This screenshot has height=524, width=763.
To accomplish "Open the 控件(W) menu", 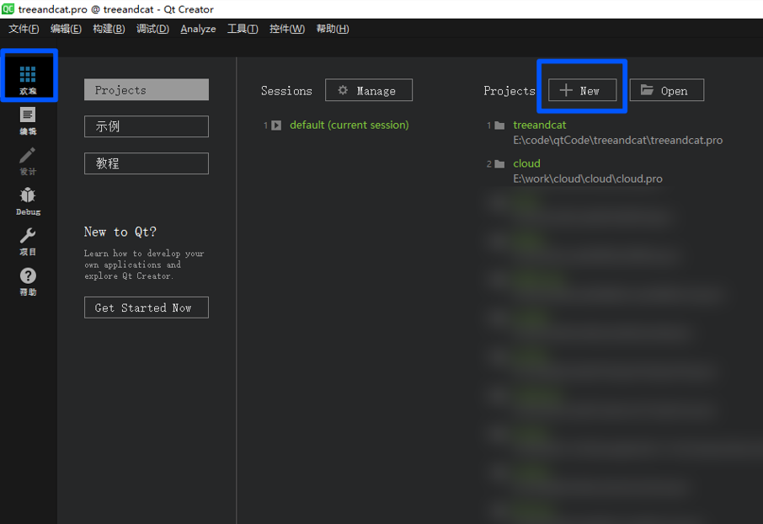I will (287, 29).
